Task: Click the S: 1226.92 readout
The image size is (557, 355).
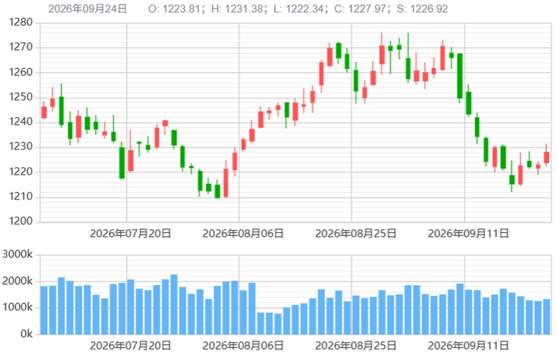Action: 422,8
